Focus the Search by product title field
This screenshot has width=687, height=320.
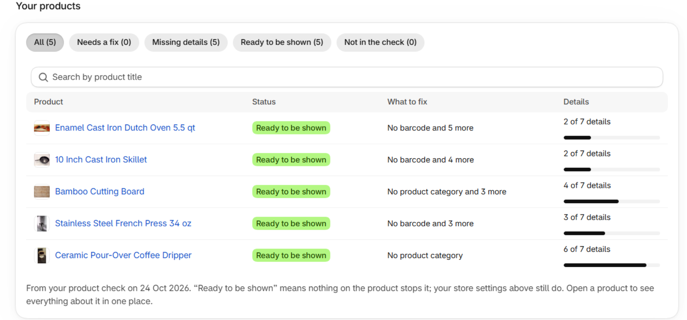point(347,77)
